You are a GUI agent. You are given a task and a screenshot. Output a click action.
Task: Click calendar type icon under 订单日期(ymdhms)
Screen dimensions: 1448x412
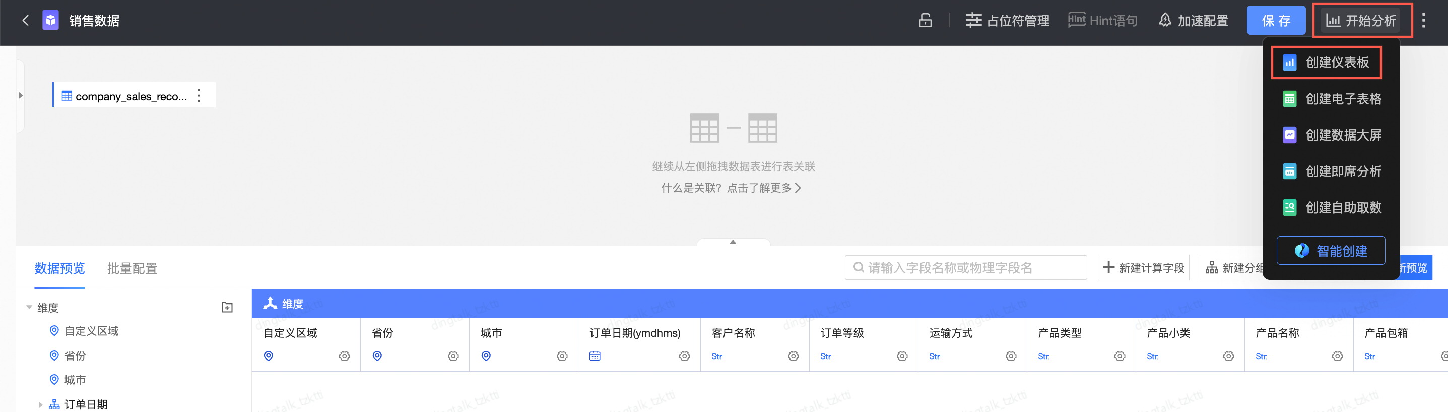[595, 357]
